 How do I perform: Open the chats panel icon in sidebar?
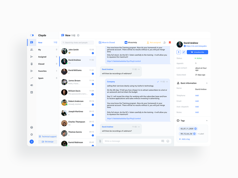point(32,42)
